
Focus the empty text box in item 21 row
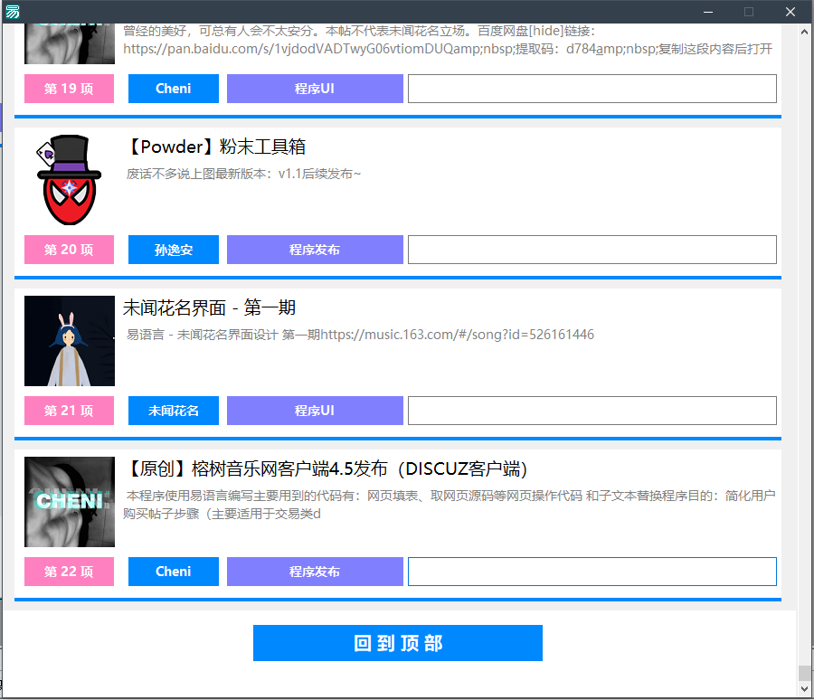[x=592, y=411]
